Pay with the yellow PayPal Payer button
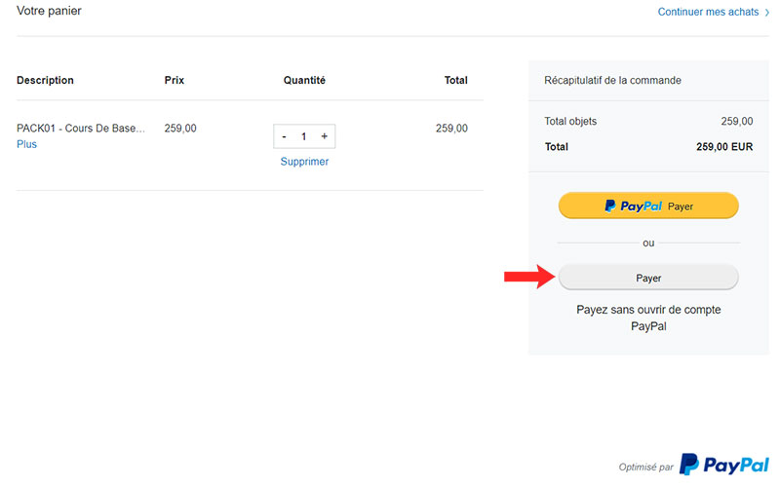The width and height of the screenshot is (780, 487). [648, 206]
